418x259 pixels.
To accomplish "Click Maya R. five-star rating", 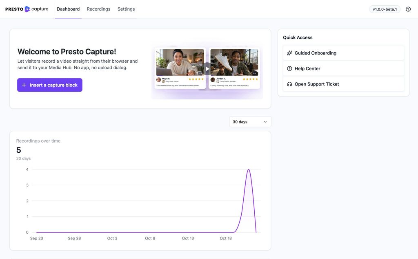I will tap(196, 79).
